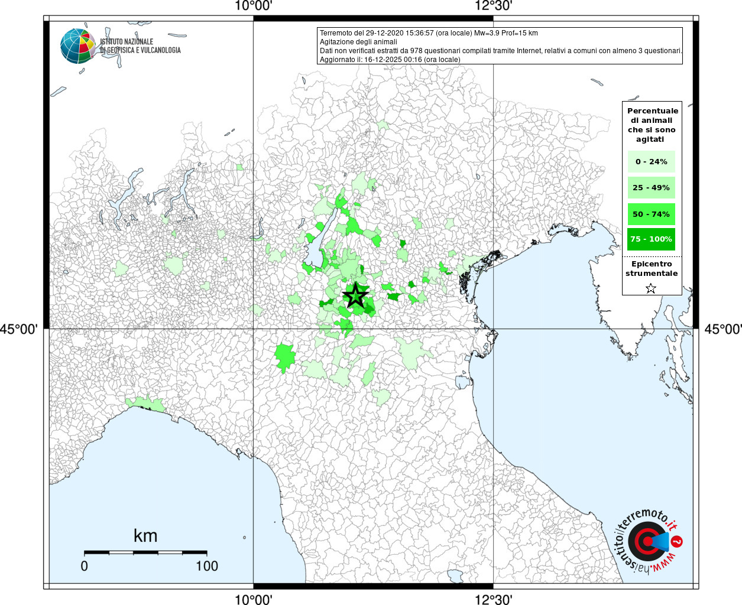The width and height of the screenshot is (742, 605).
Task: Click the 'Istituto Nazionale di Geofisica e Vulcanologia' text
Action: (140, 46)
